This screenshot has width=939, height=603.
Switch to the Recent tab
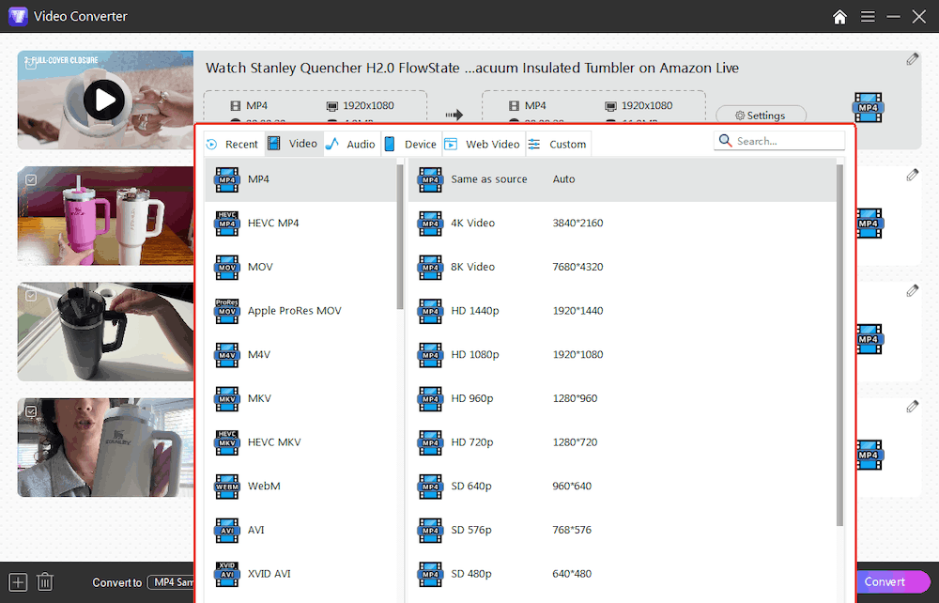[x=233, y=145]
